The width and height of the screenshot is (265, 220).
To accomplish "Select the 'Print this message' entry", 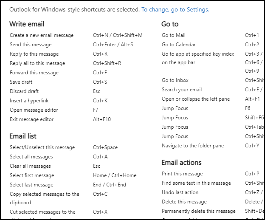I will (182, 174).
